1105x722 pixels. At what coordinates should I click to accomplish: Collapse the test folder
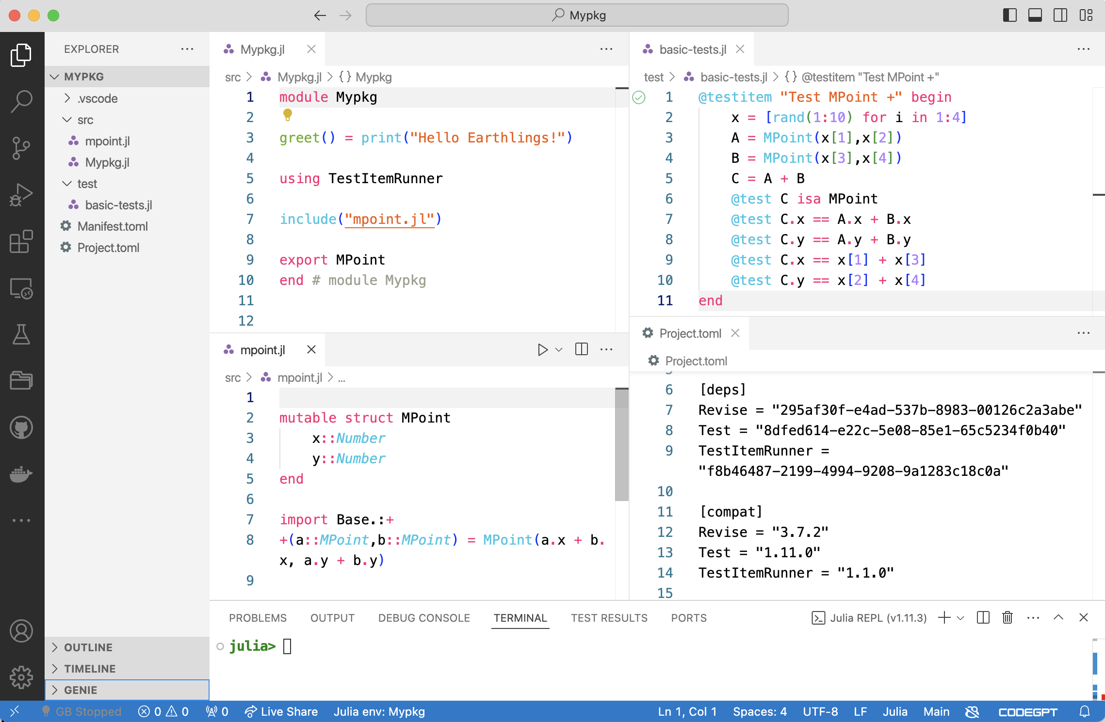point(127,184)
